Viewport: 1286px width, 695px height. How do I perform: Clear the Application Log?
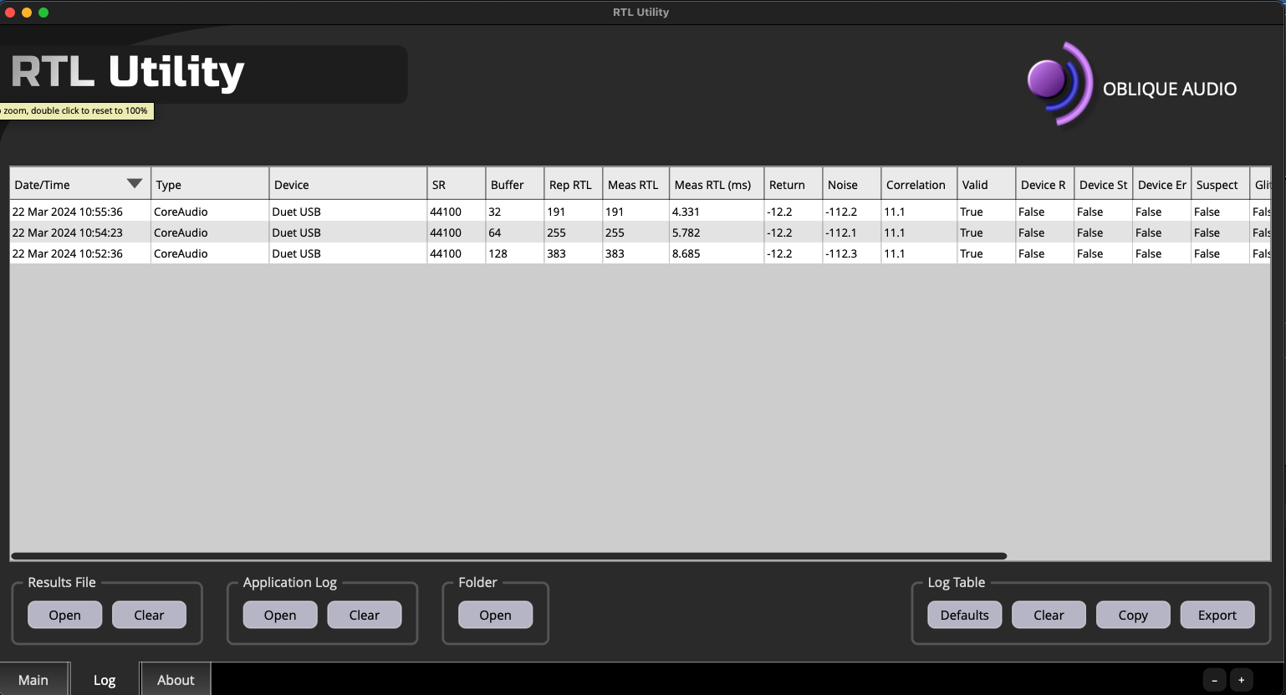tap(364, 615)
